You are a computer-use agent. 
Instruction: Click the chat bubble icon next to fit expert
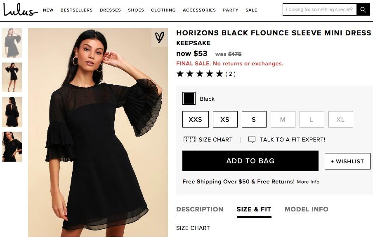click(x=252, y=139)
